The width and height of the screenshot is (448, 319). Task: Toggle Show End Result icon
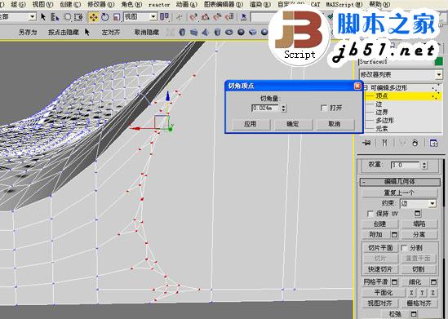[384, 143]
